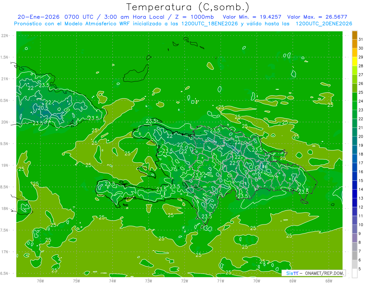
Task: Click legend value "26"
Action: [x=361, y=84]
